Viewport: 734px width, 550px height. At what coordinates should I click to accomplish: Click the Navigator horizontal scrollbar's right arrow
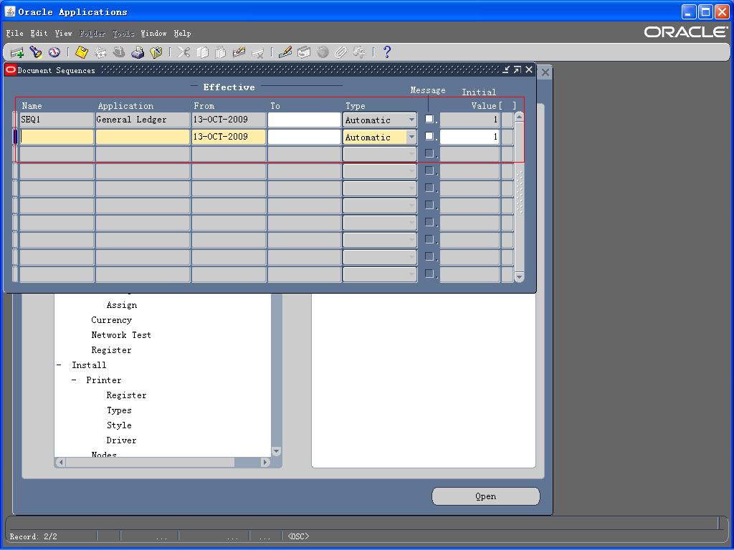pyautogui.click(x=265, y=462)
